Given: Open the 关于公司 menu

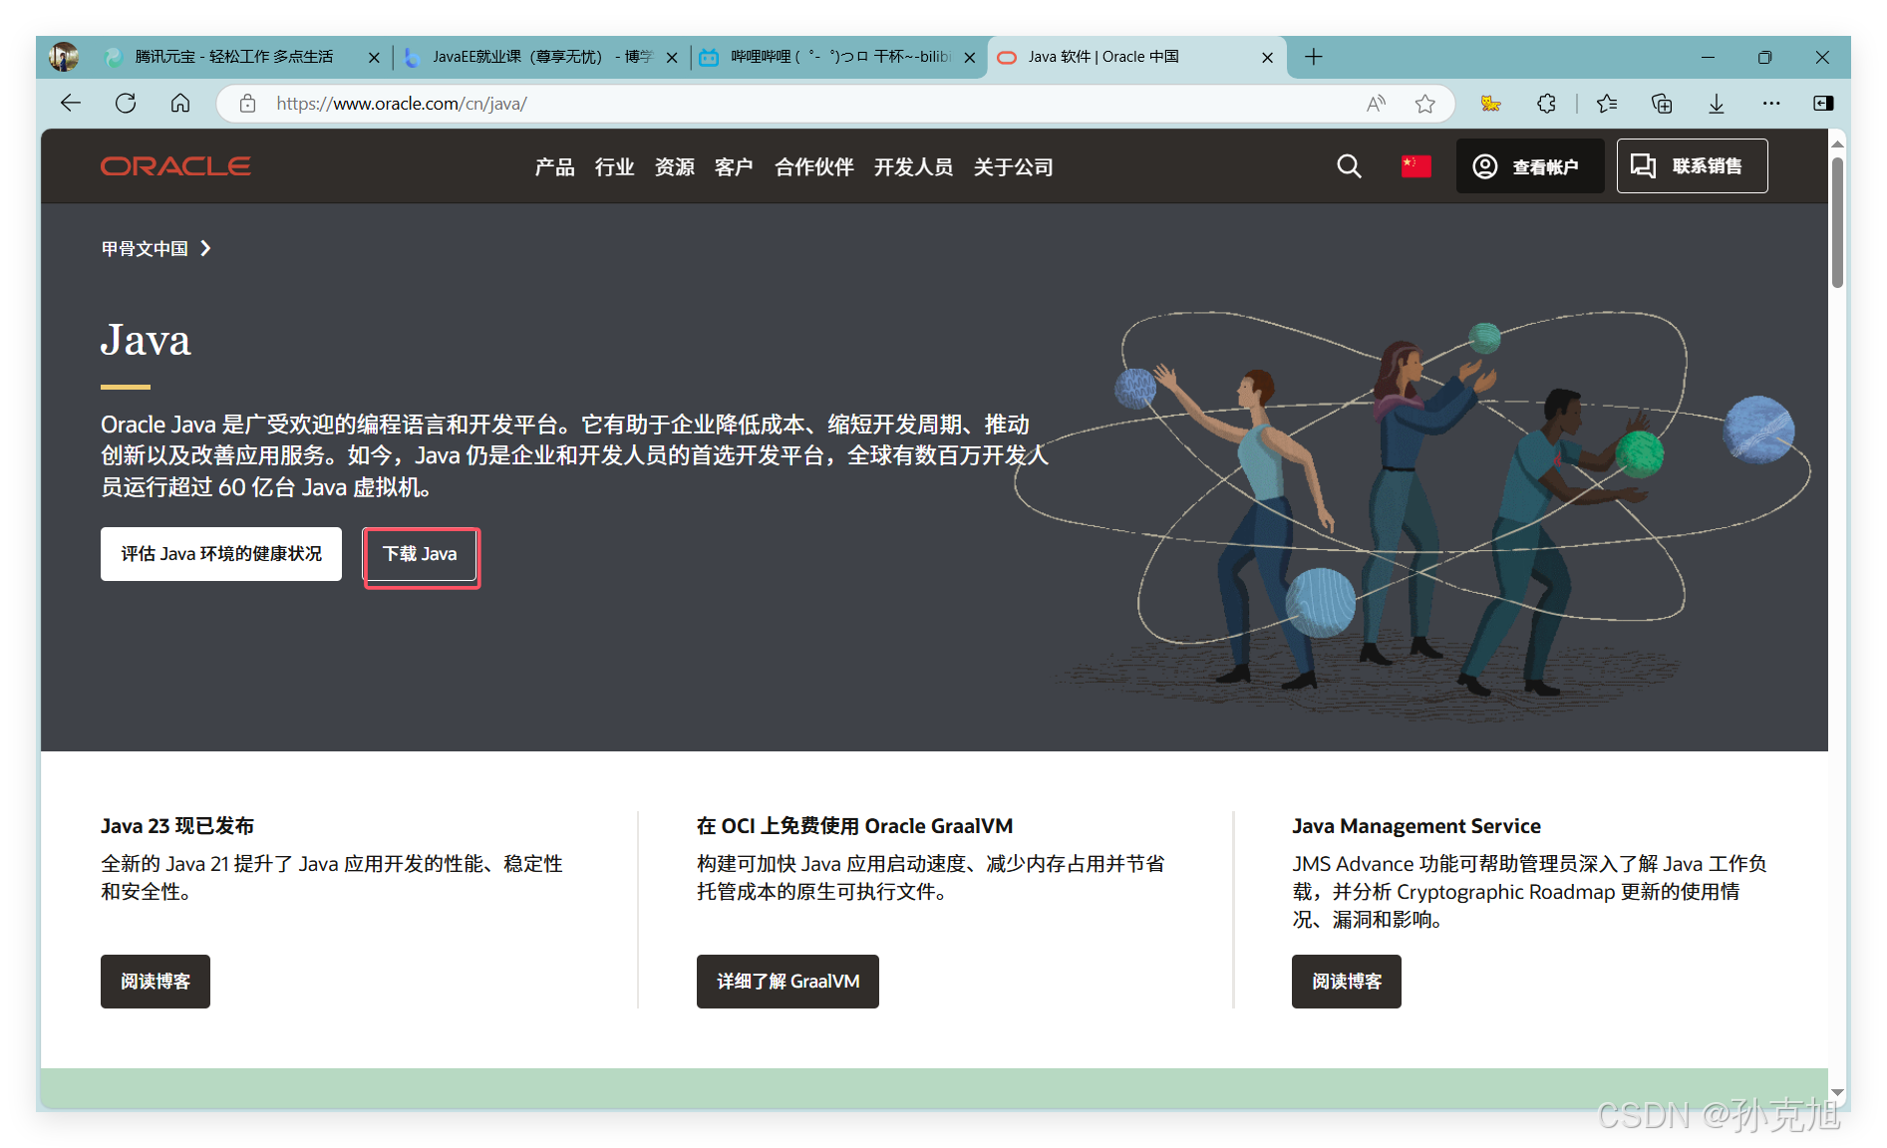Looking at the screenshot, I should click(1013, 167).
